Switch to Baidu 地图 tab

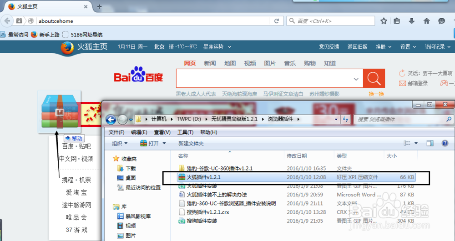click(x=229, y=63)
